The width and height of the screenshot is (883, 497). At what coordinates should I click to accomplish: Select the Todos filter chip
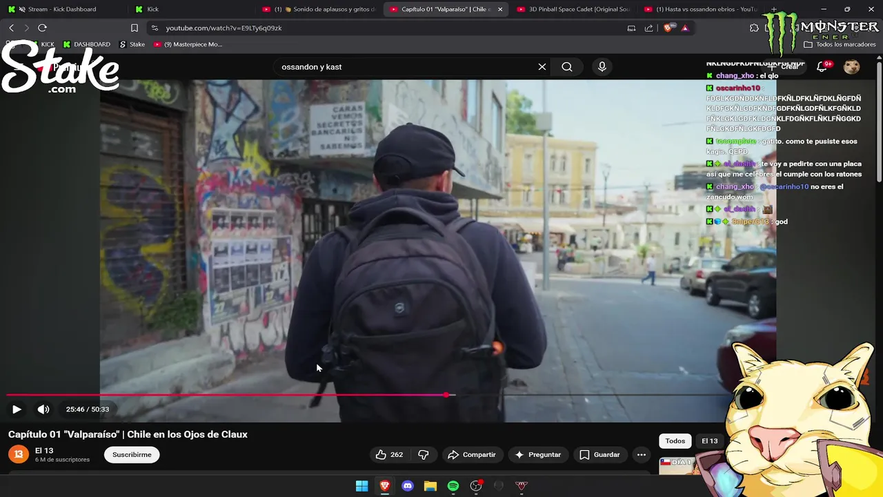(675, 441)
